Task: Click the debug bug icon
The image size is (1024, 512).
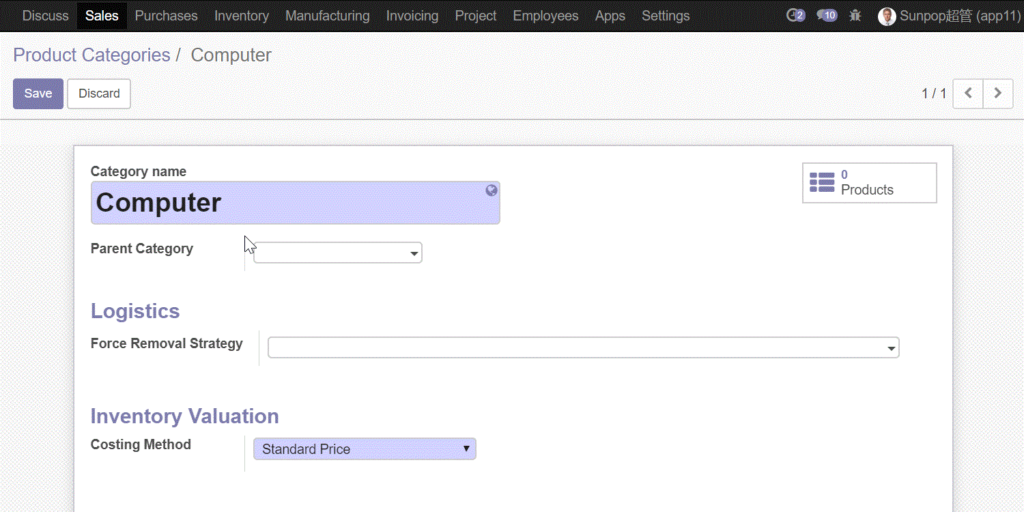Action: (855, 16)
